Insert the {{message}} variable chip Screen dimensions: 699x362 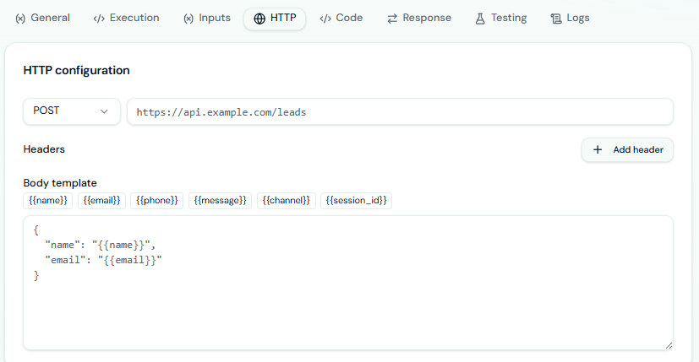221,200
